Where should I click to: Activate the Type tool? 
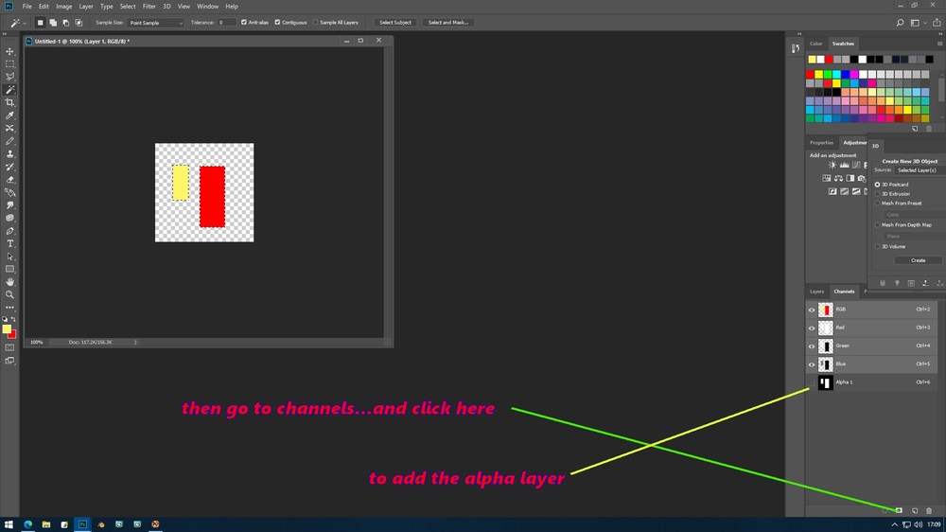tap(9, 243)
